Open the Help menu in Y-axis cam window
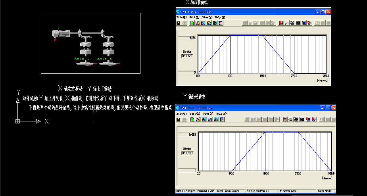367x196 pixels. coord(221,113)
